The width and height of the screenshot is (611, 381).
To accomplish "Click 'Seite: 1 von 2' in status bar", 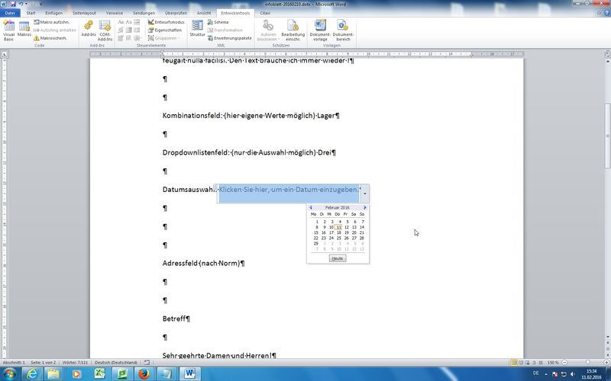I will click(43, 363).
